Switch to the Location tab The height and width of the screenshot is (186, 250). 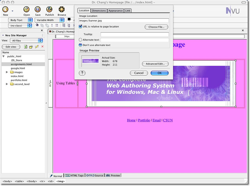coord(84,10)
